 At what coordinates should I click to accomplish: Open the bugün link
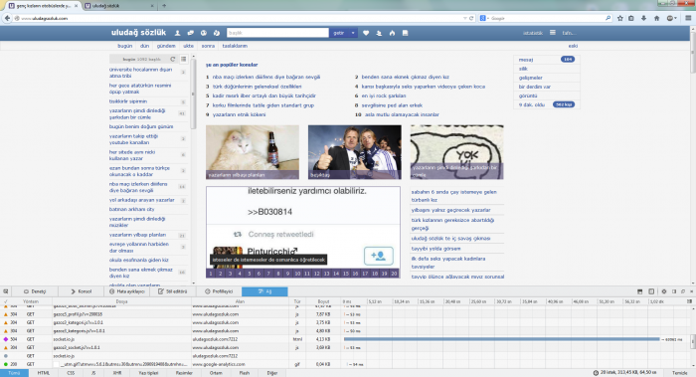point(124,46)
